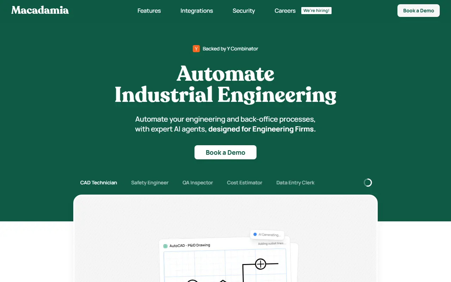Click Book a Demo in header
This screenshot has height=282, width=451.
click(419, 11)
